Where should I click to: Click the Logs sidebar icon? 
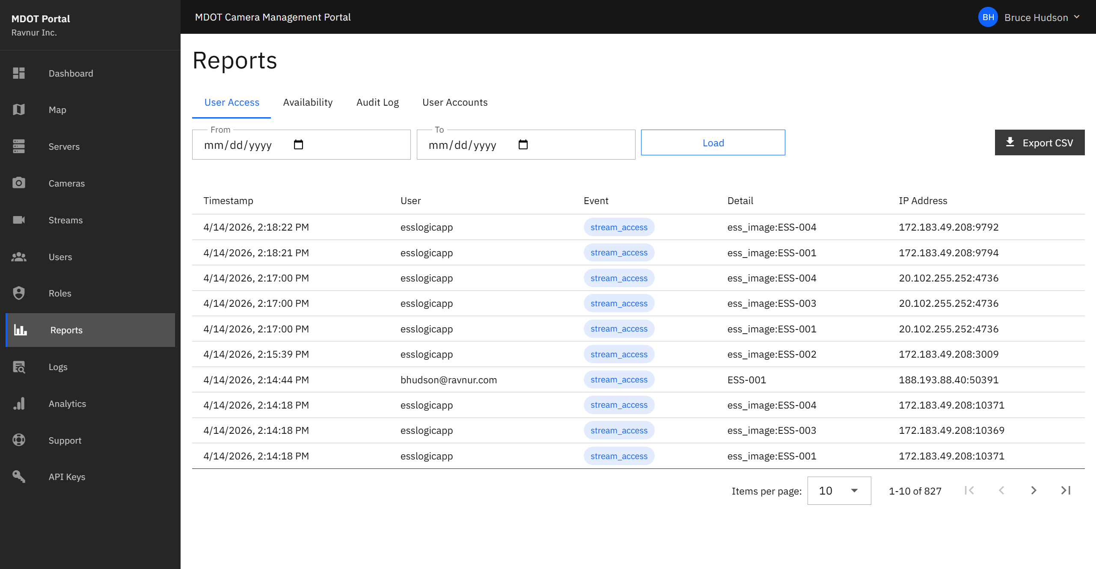19,367
